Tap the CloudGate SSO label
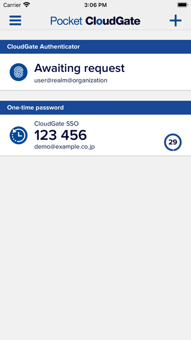Image resolution: width=191 pixels, height=340 pixels. coord(57,124)
